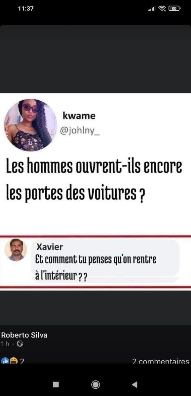191x396 pixels.
Task: Tap Xavier's small avatar photo
Action: [x=16, y=250]
